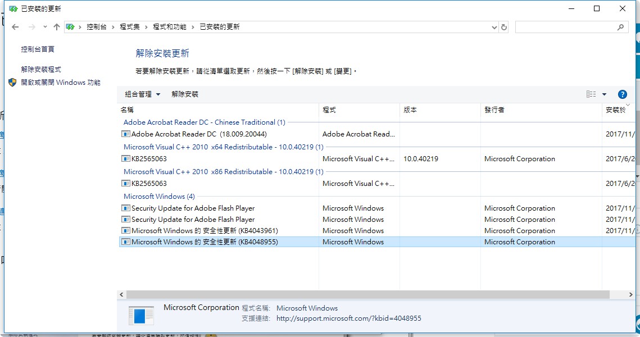The image size is (640, 337).
Task: Click the back navigation arrow
Action: [x=14, y=26]
